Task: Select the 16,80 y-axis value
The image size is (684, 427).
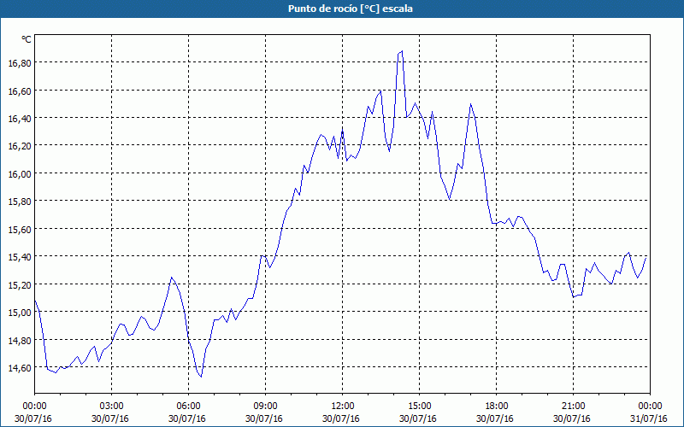Action: (20, 63)
